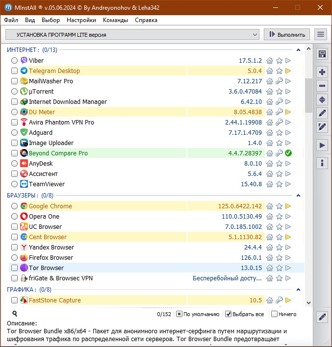Click the minus (remove) icon in sidebar
Viewport: 332px width, 347px height.
pyautogui.click(x=322, y=86)
